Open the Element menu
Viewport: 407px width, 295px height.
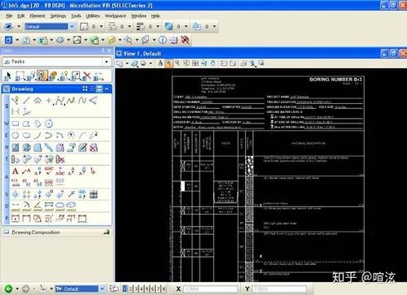click(37, 16)
